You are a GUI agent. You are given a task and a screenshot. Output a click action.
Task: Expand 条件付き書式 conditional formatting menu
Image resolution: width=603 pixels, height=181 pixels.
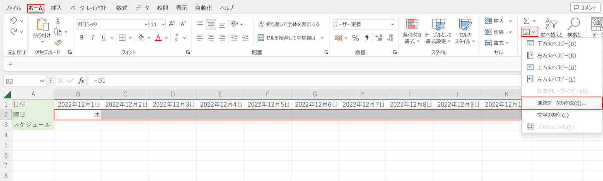coord(412,31)
